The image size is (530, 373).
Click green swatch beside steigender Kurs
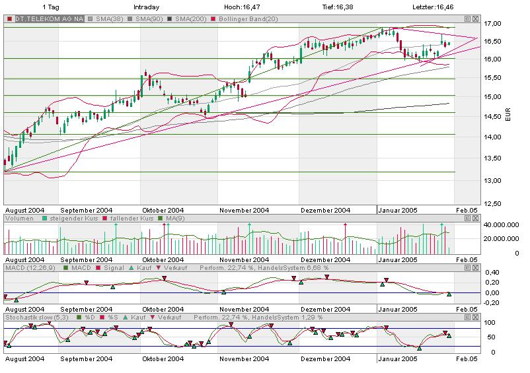44,219
